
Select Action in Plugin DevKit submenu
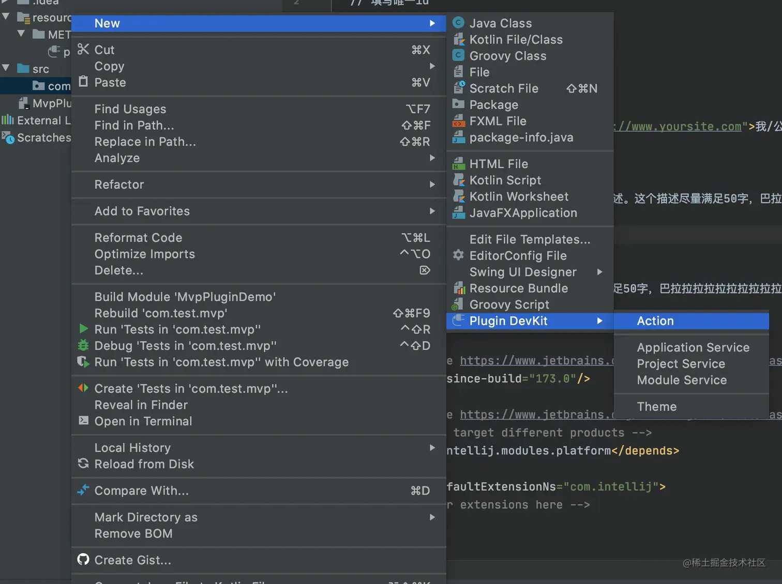pyautogui.click(x=691, y=321)
